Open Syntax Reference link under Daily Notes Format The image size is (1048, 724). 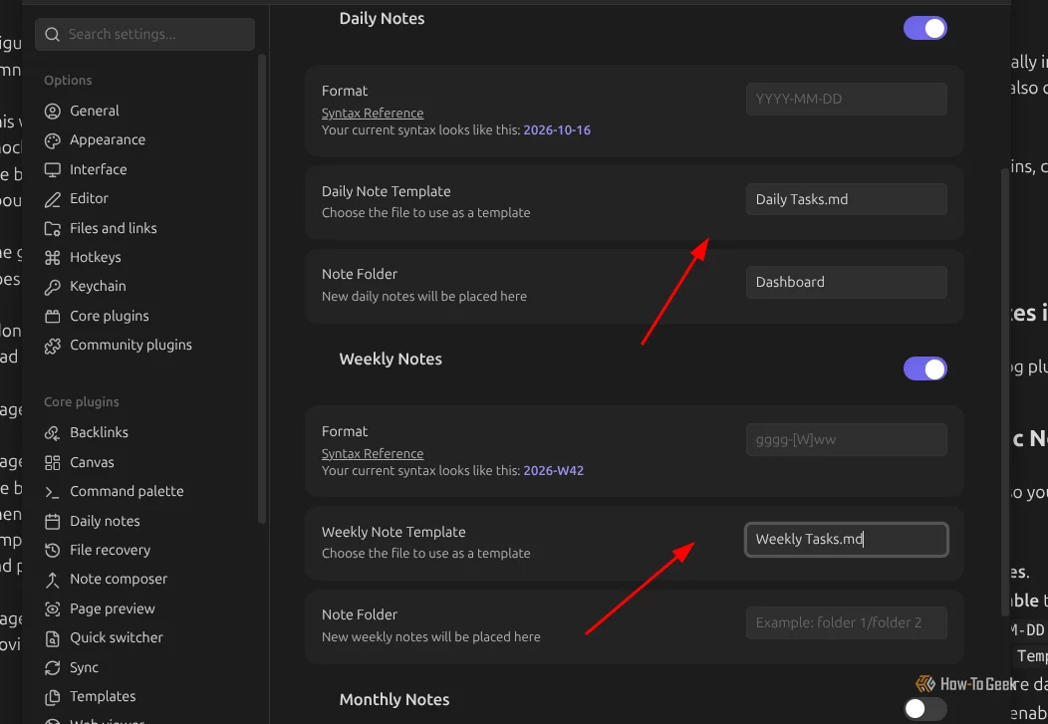pos(373,113)
